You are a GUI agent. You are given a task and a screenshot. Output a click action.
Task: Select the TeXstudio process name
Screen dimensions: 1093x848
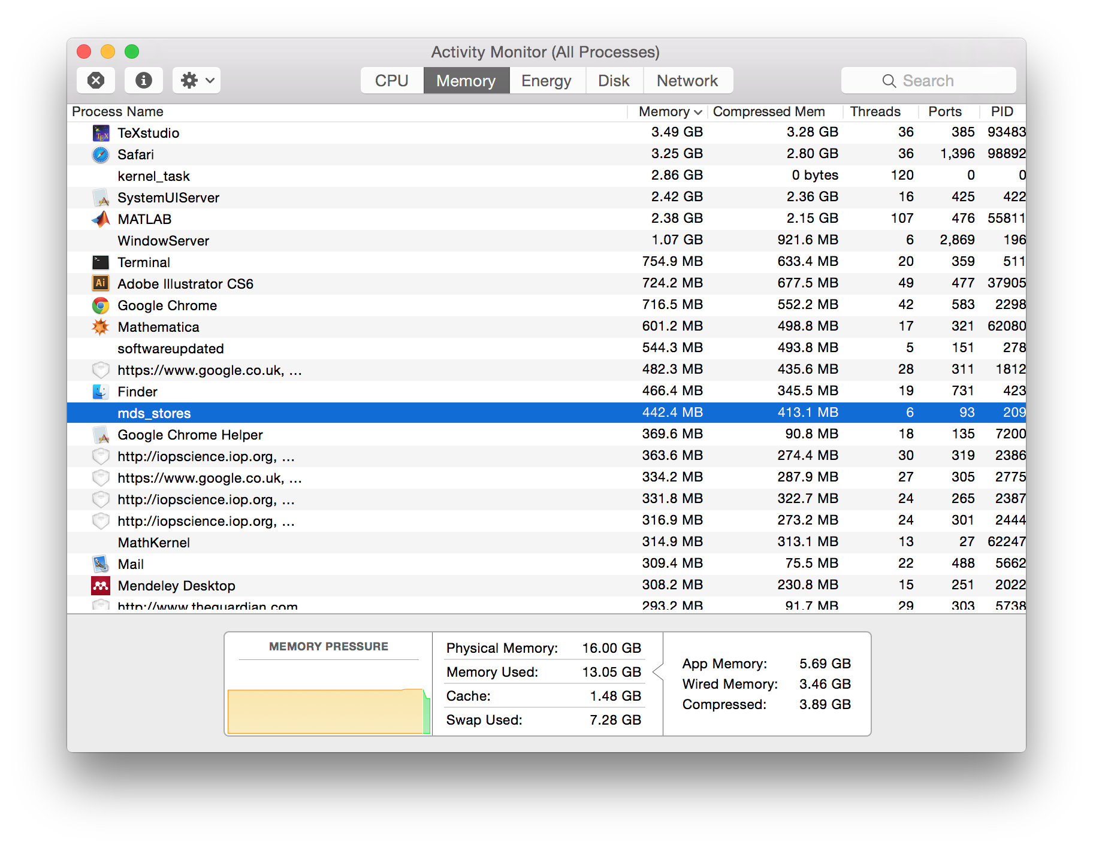click(x=149, y=133)
